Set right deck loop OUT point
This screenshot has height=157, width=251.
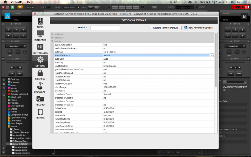click(x=239, y=73)
